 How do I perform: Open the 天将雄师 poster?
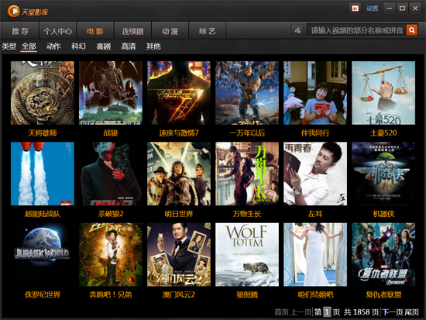pos(43,93)
